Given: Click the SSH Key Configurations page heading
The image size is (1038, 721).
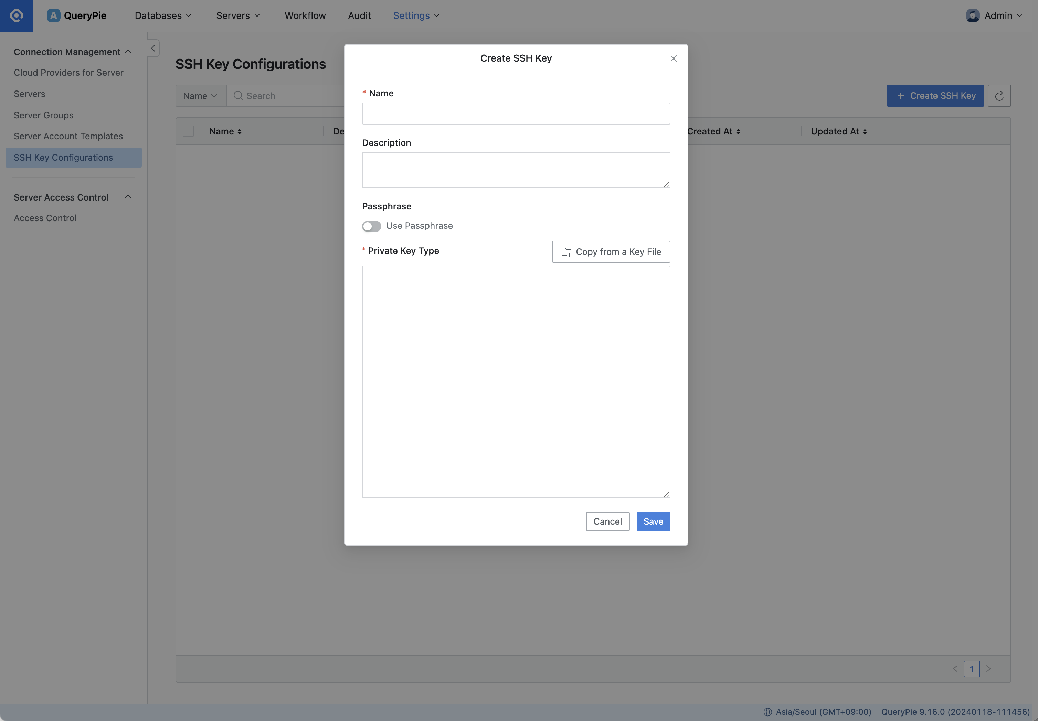Looking at the screenshot, I should [250, 64].
